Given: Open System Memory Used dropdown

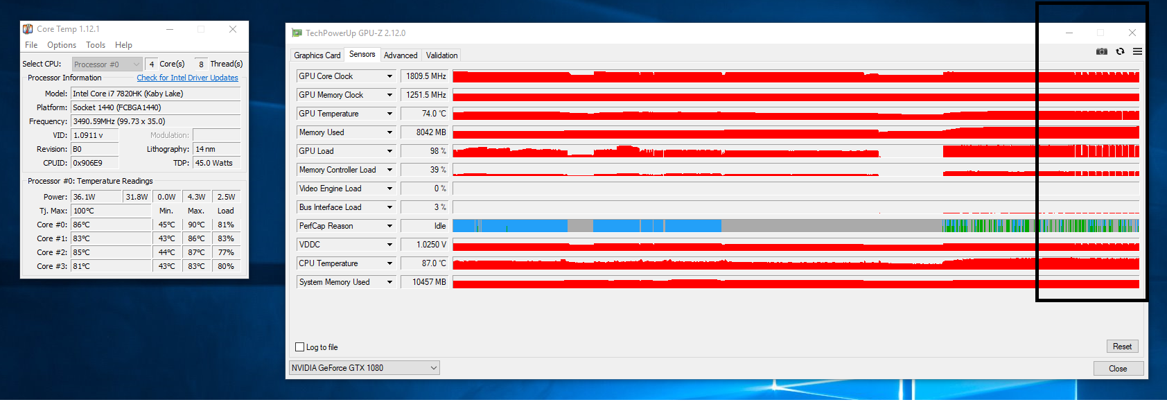Looking at the screenshot, I should pos(389,282).
